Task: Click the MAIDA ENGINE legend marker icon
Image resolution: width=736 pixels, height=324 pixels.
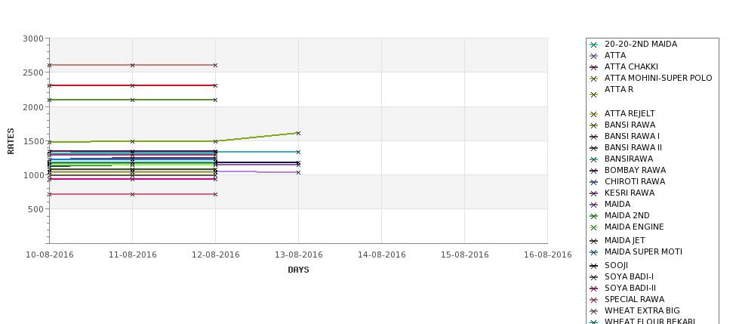Action: [x=594, y=227]
